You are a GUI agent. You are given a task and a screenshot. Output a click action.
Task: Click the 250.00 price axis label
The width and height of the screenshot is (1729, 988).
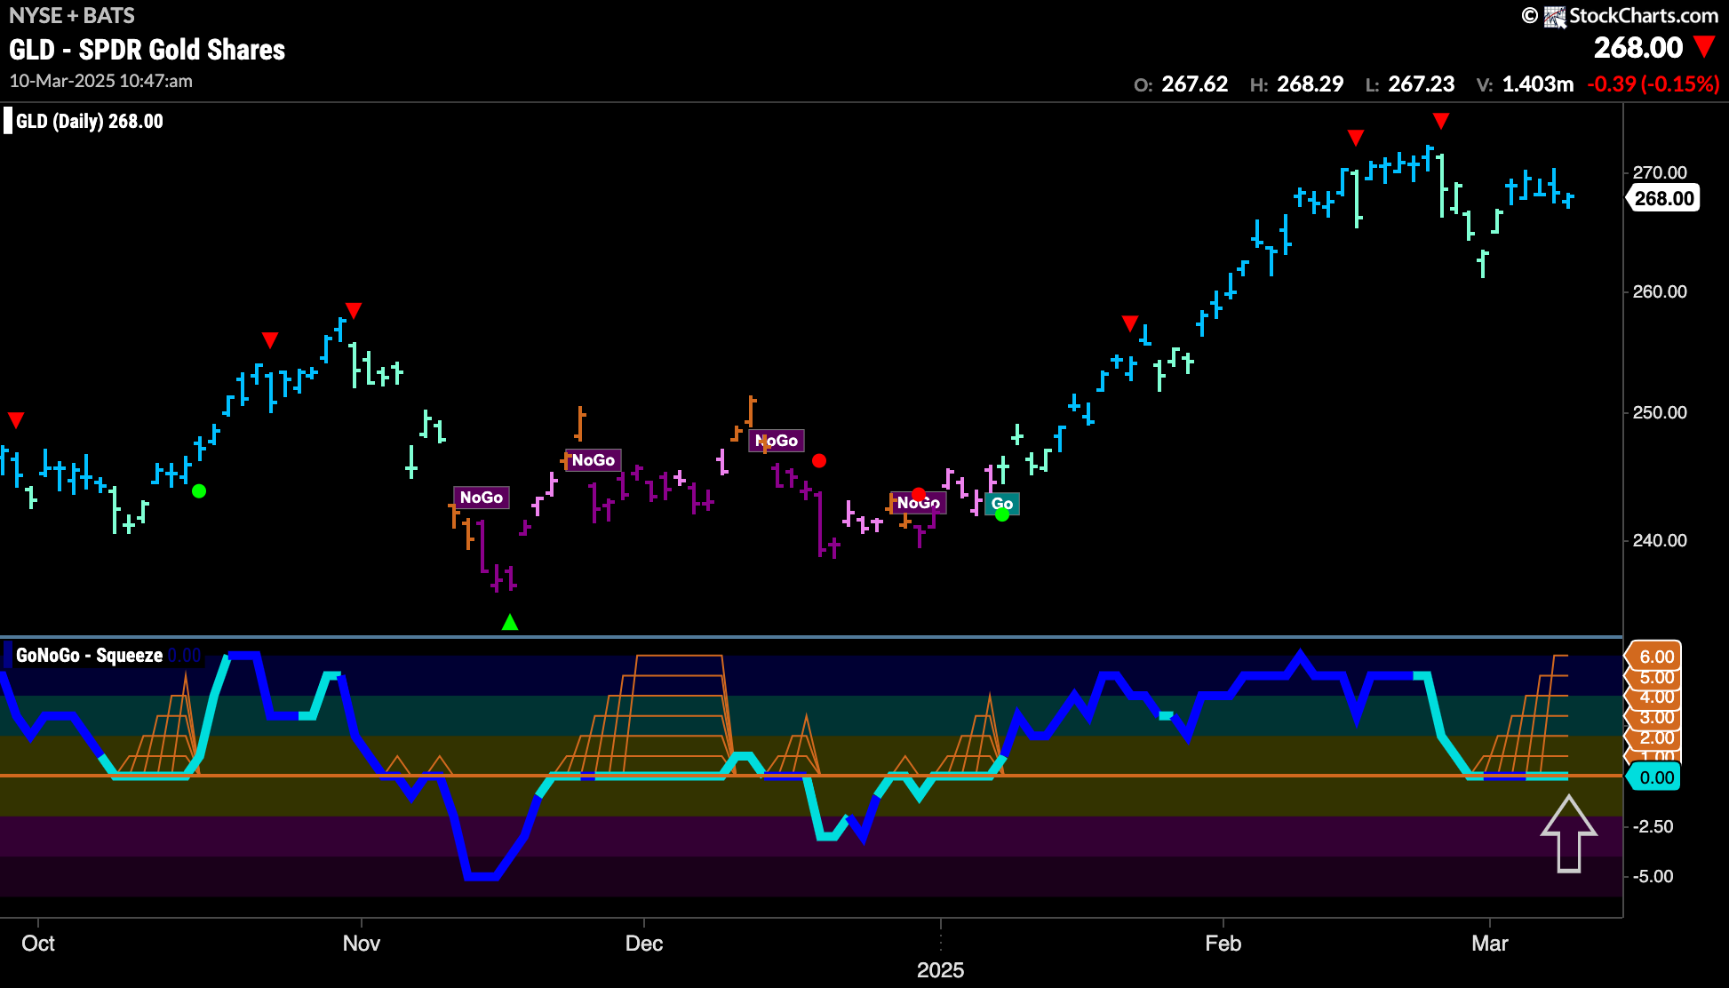point(1659,412)
